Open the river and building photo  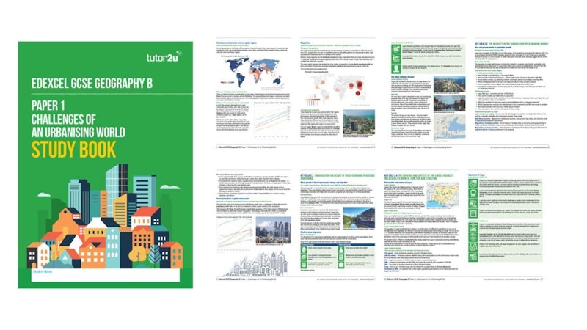tap(359, 218)
